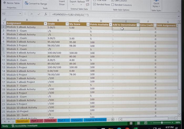
Task: Click the Name Box showing E2
Action: [x=10, y=14]
